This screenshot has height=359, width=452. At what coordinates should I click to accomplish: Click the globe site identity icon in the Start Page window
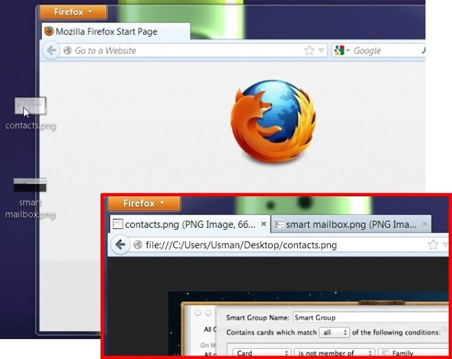click(67, 51)
